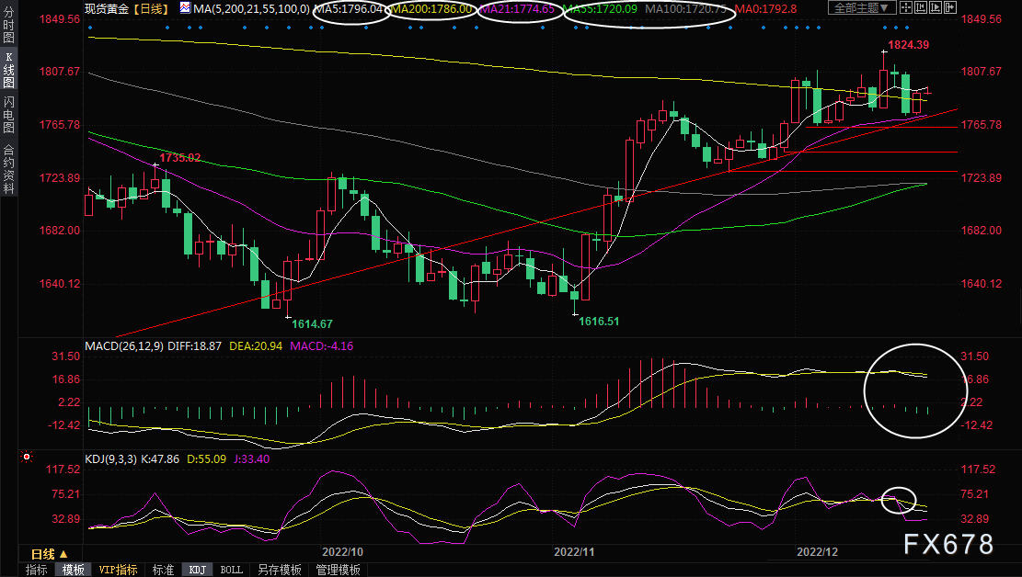Select the 模板 bottom tab
Image resolution: width=1022 pixels, height=577 pixels.
[74, 570]
